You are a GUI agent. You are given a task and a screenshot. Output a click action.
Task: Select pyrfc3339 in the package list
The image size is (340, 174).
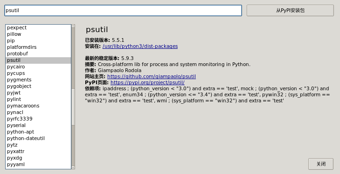click(38, 119)
